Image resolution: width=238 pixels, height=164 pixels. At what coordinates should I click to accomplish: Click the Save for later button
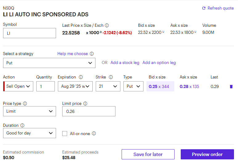point(148,154)
